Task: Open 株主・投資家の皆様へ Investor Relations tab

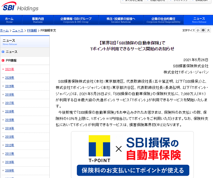Action: 121,20
